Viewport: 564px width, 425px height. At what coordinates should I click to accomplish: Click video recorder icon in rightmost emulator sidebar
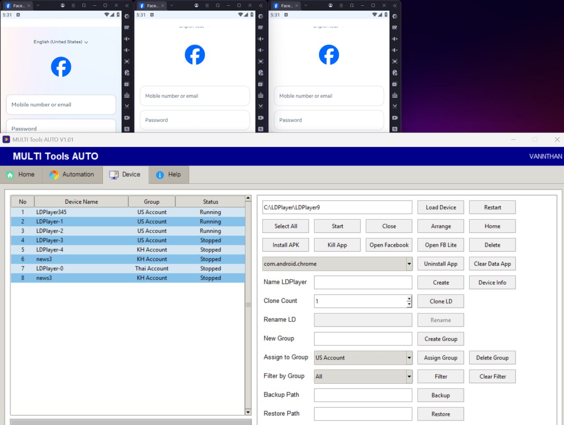pos(395,118)
